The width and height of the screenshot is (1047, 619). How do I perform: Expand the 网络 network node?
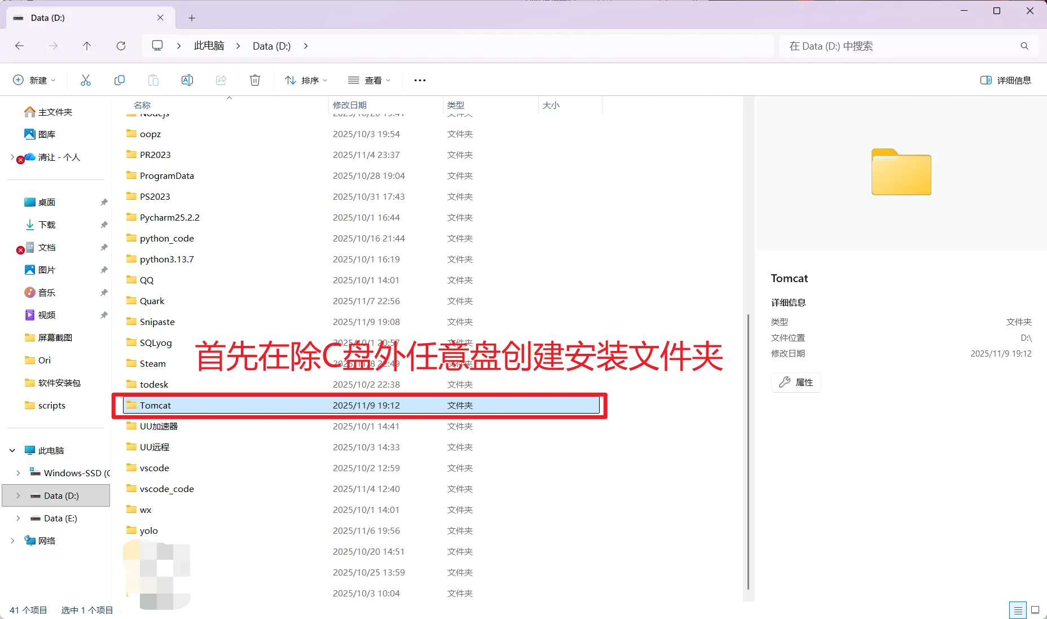click(x=12, y=541)
